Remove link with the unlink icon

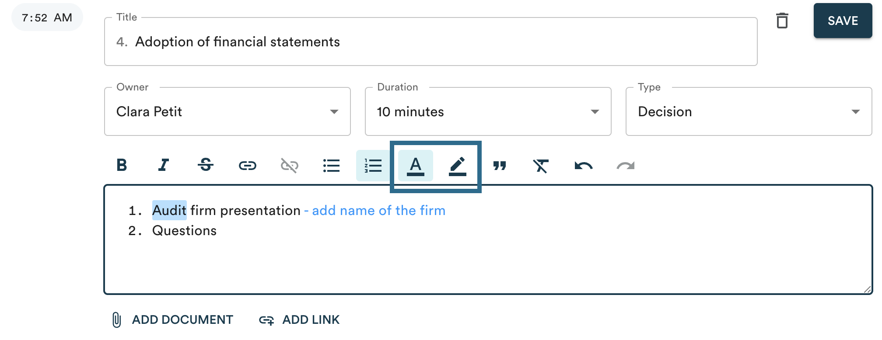tap(289, 165)
